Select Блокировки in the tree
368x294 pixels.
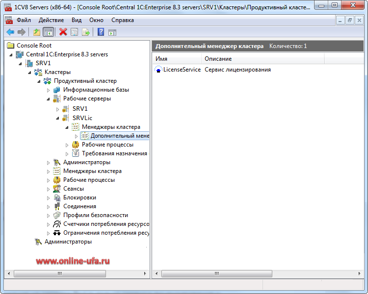tap(79, 197)
